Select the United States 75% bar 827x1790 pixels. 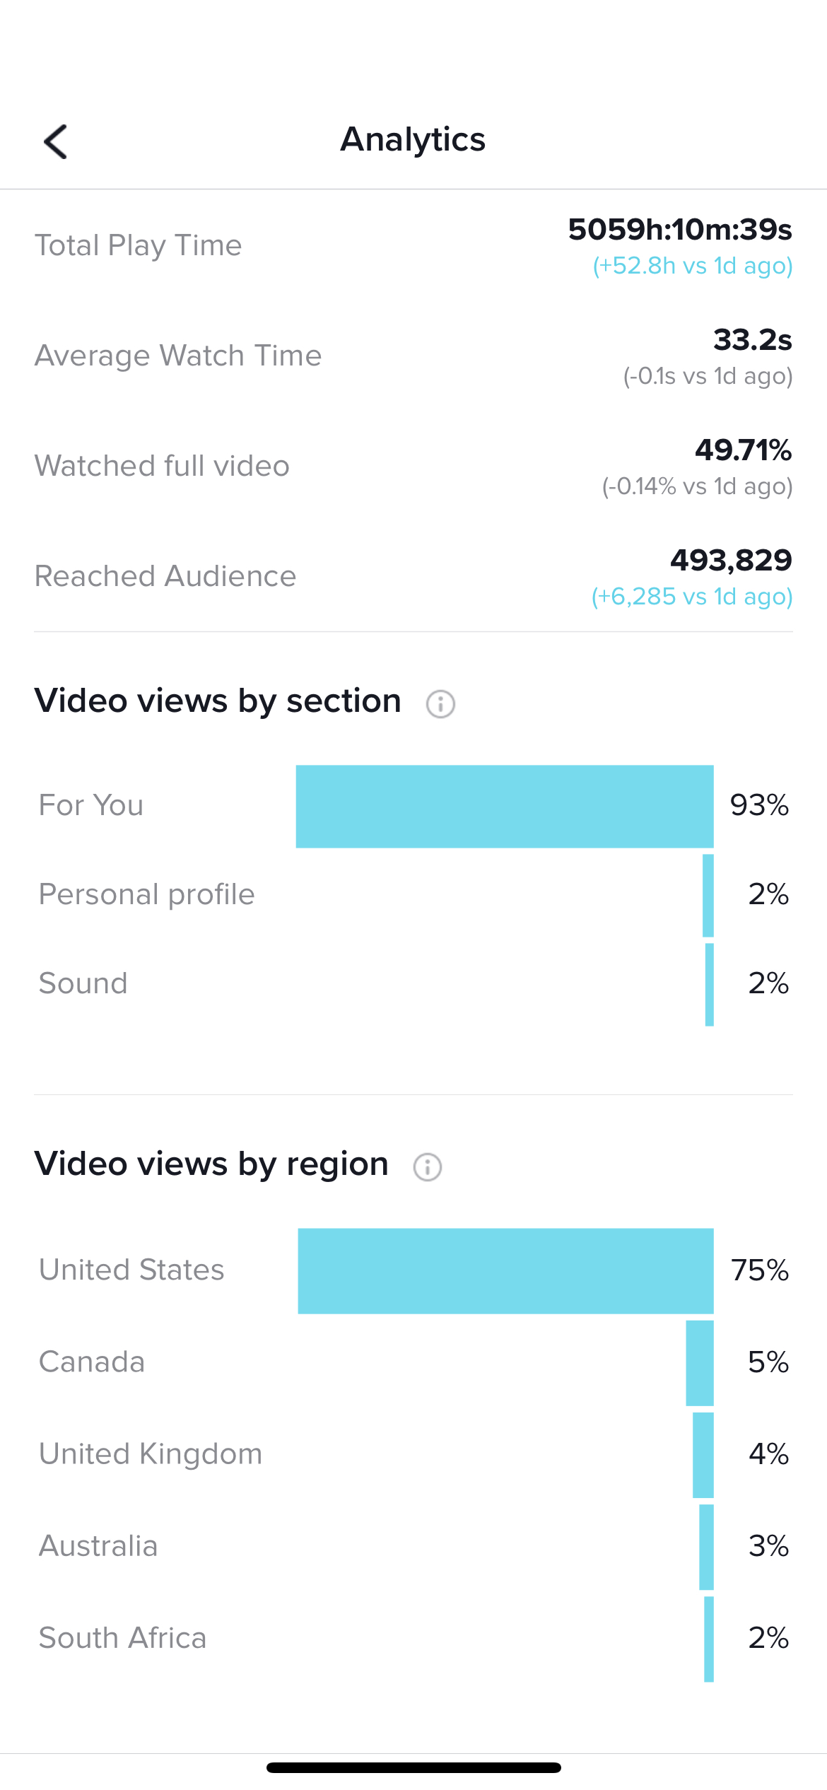point(505,1270)
